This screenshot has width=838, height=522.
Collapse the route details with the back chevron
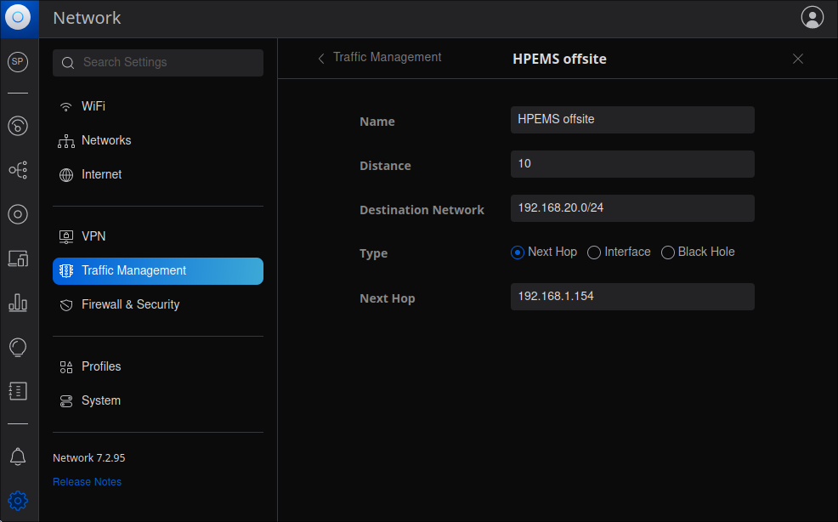320,58
